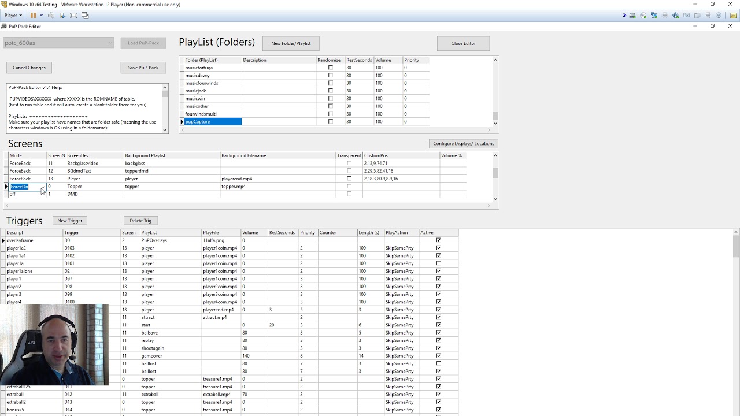
Task: Click scroll-down arrow of help text box
Action: click(x=165, y=130)
